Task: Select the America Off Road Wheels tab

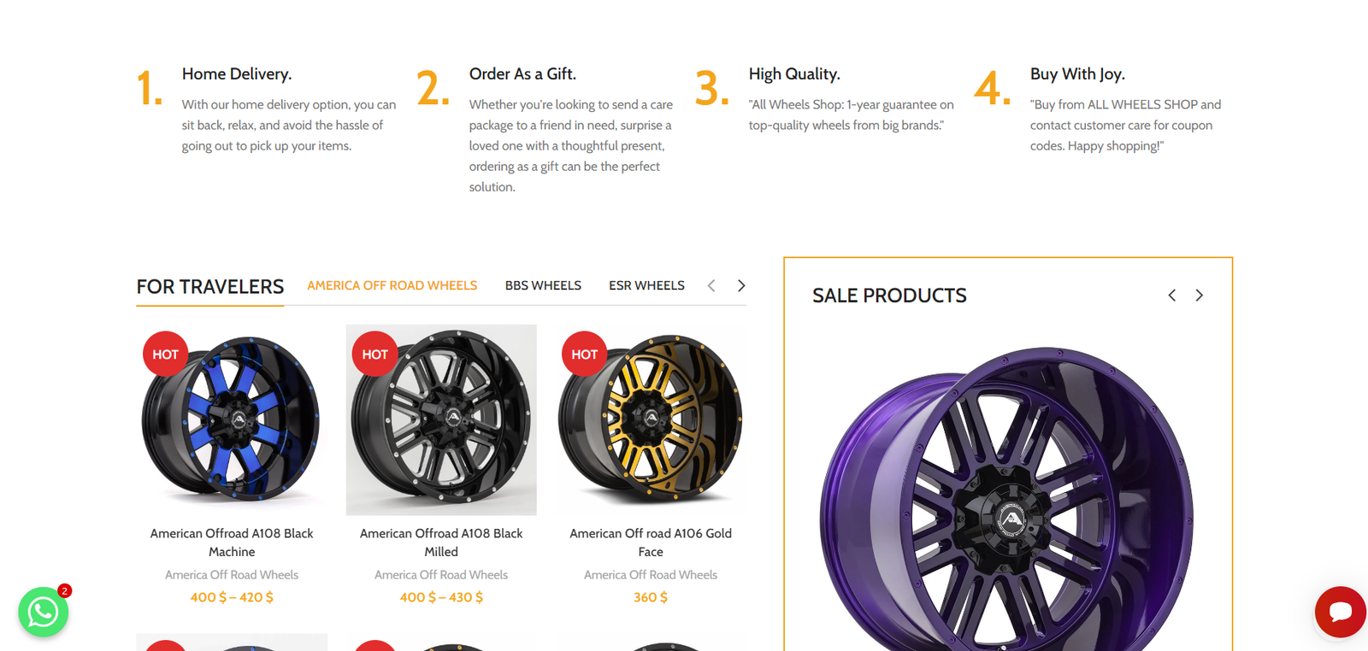Action: point(392,285)
